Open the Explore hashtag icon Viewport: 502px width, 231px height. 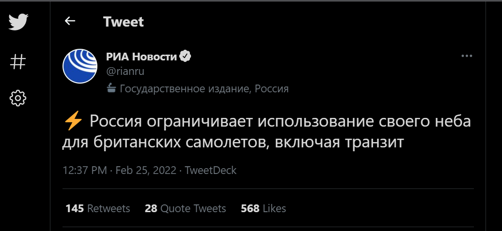coord(18,61)
